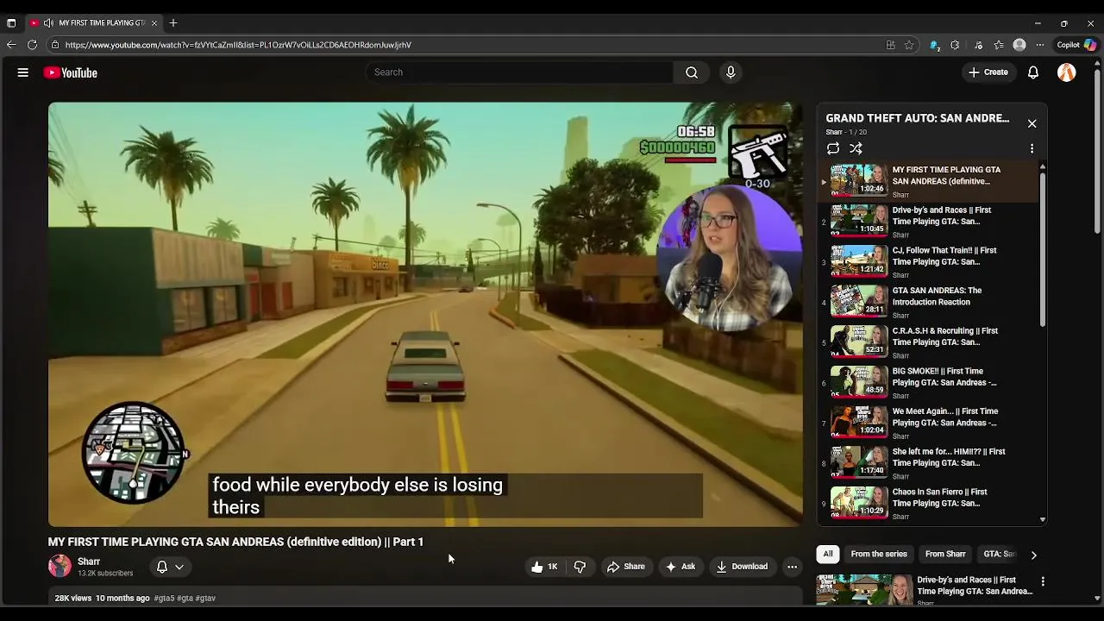This screenshot has height=621, width=1104.
Task: Play CJ, Follow That Train!! video
Action: 929,261
